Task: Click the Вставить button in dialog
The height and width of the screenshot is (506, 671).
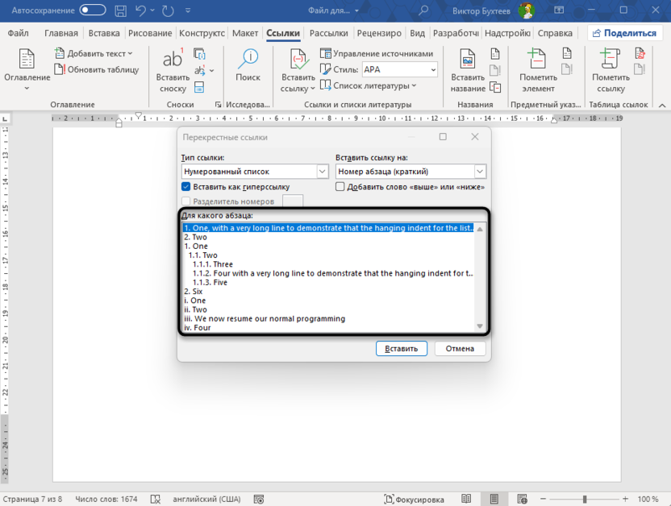Action: [402, 348]
